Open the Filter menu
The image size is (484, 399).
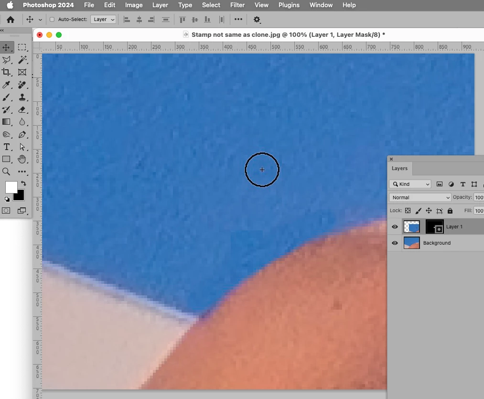tap(237, 5)
